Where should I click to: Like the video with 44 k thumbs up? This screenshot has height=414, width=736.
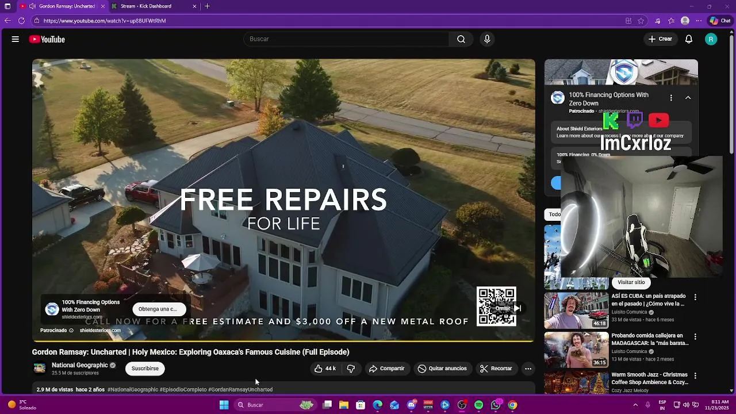click(x=325, y=369)
